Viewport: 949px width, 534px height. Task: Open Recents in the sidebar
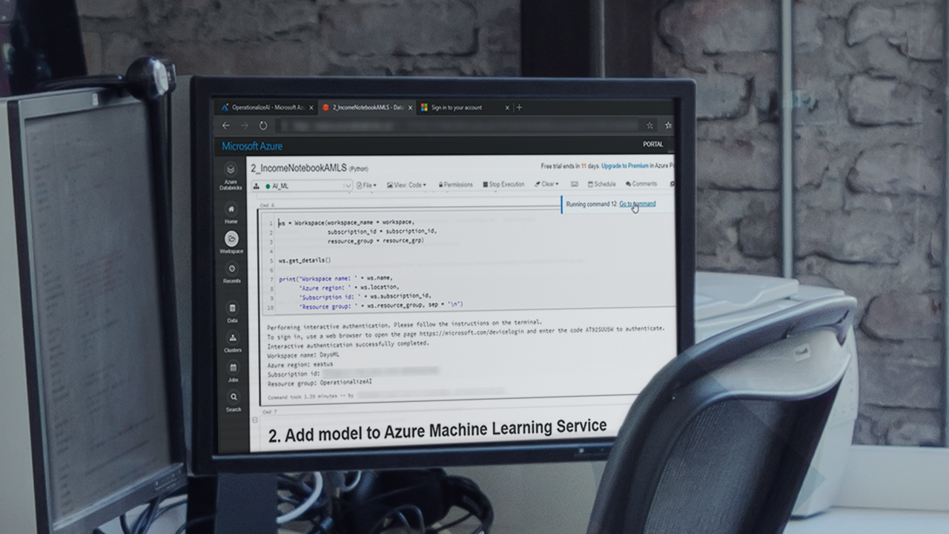[x=231, y=269]
